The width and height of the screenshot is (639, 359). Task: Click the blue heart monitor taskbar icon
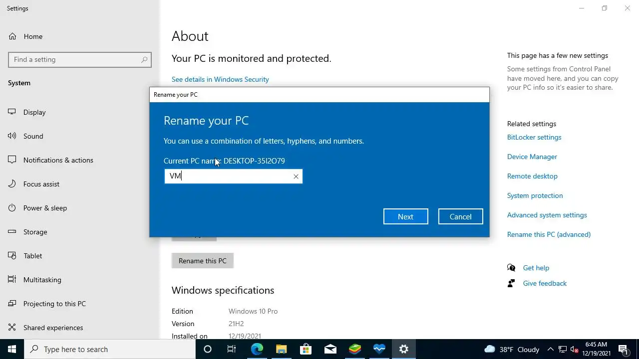[379, 349]
